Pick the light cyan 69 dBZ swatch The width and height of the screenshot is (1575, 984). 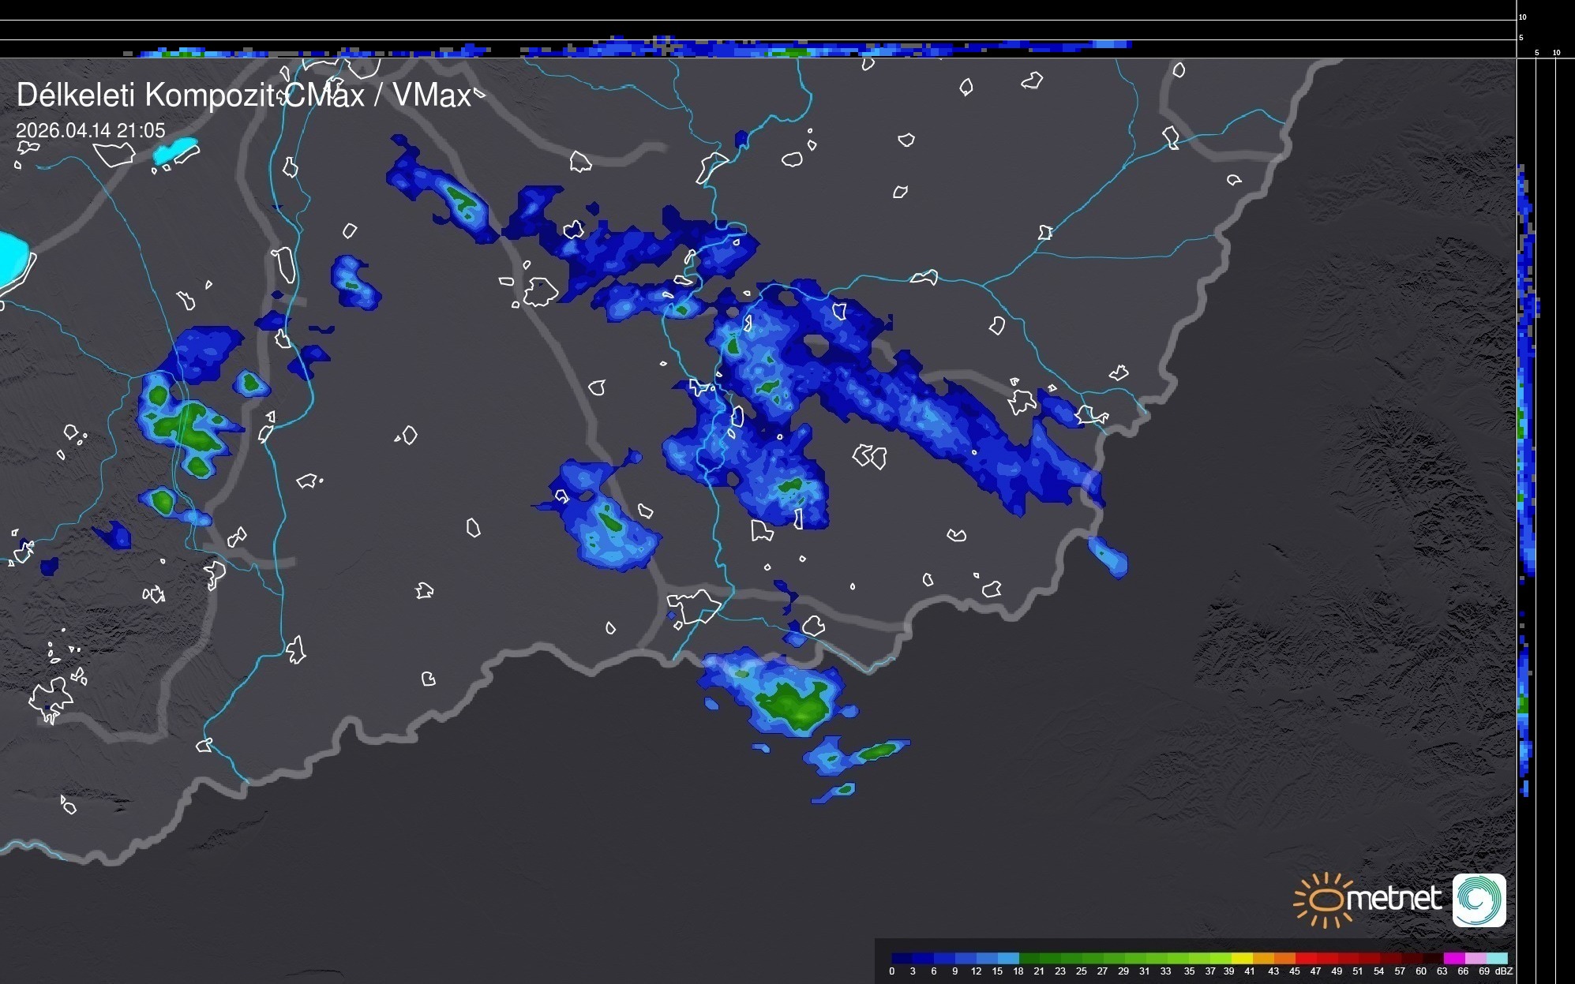[1498, 958]
